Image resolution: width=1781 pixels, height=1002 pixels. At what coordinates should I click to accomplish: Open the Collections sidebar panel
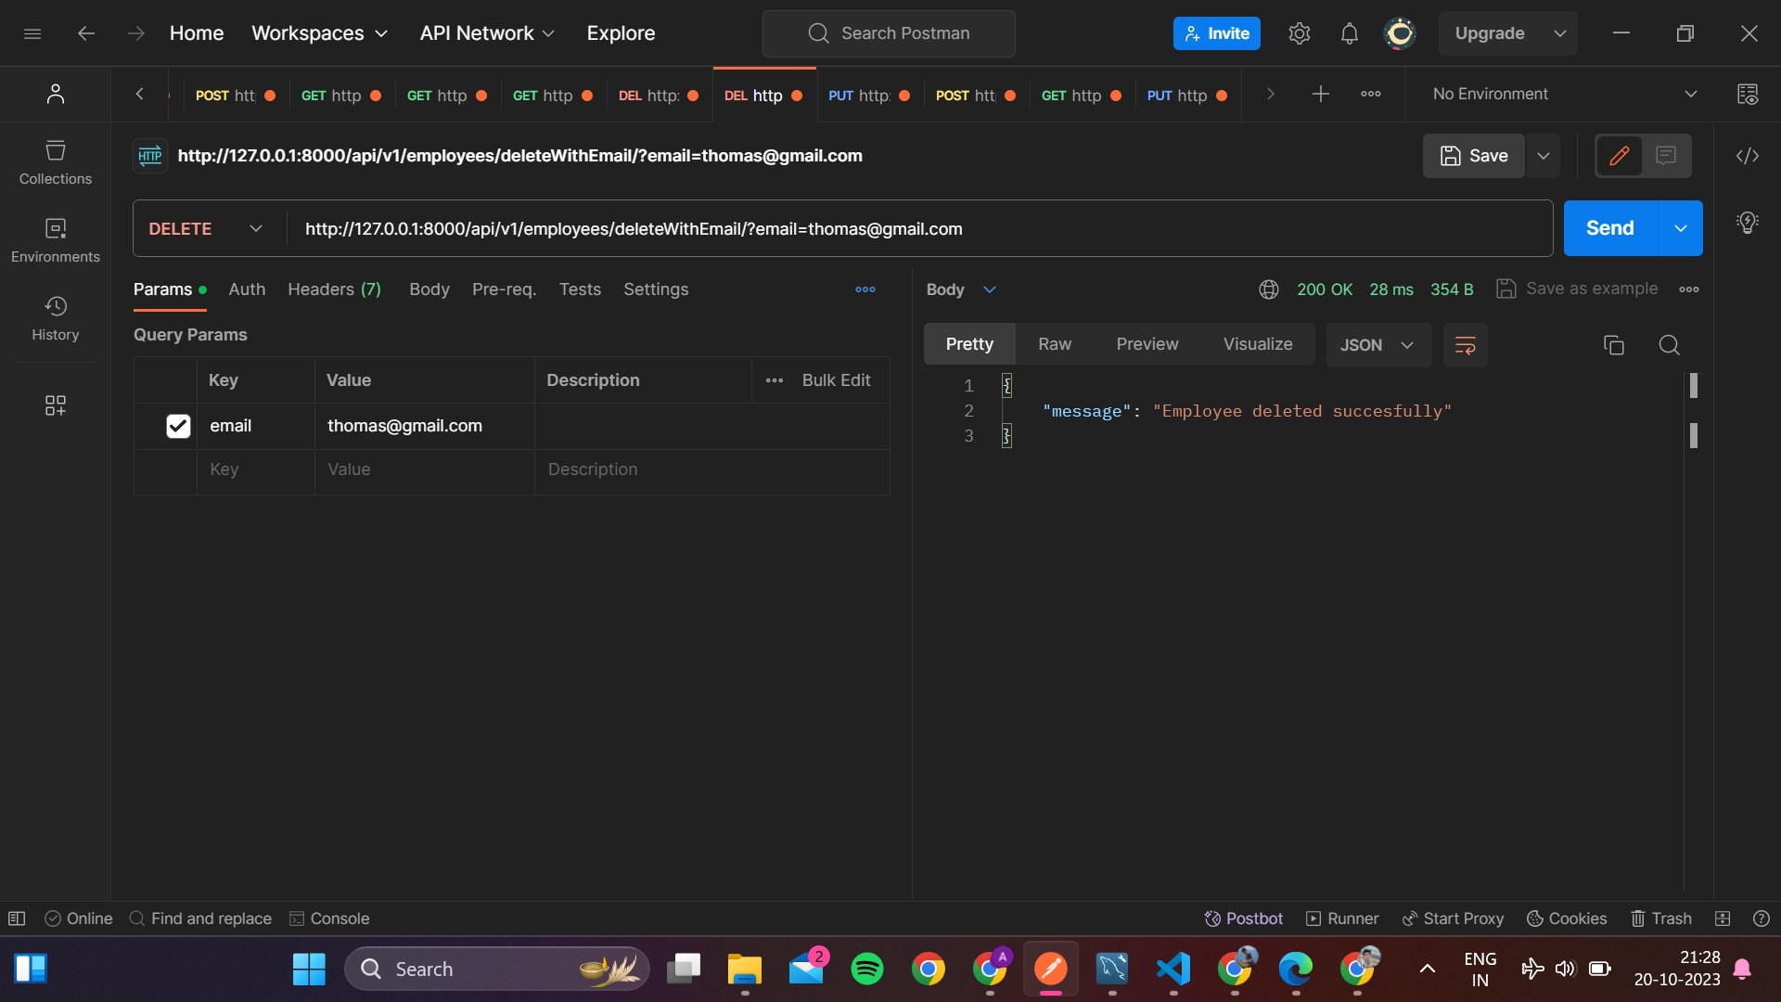(55, 162)
